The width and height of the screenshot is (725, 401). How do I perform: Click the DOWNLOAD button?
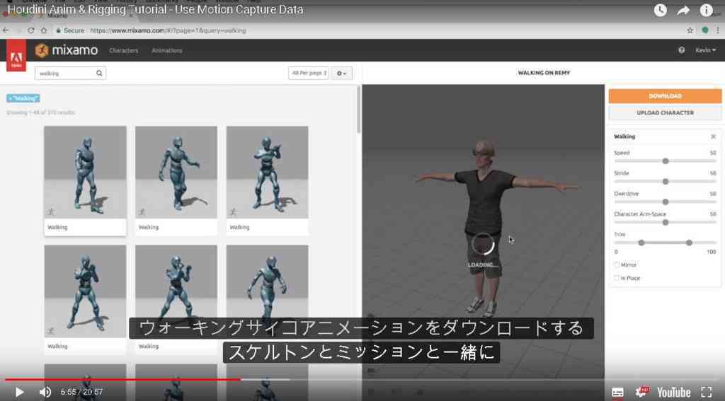tap(665, 96)
